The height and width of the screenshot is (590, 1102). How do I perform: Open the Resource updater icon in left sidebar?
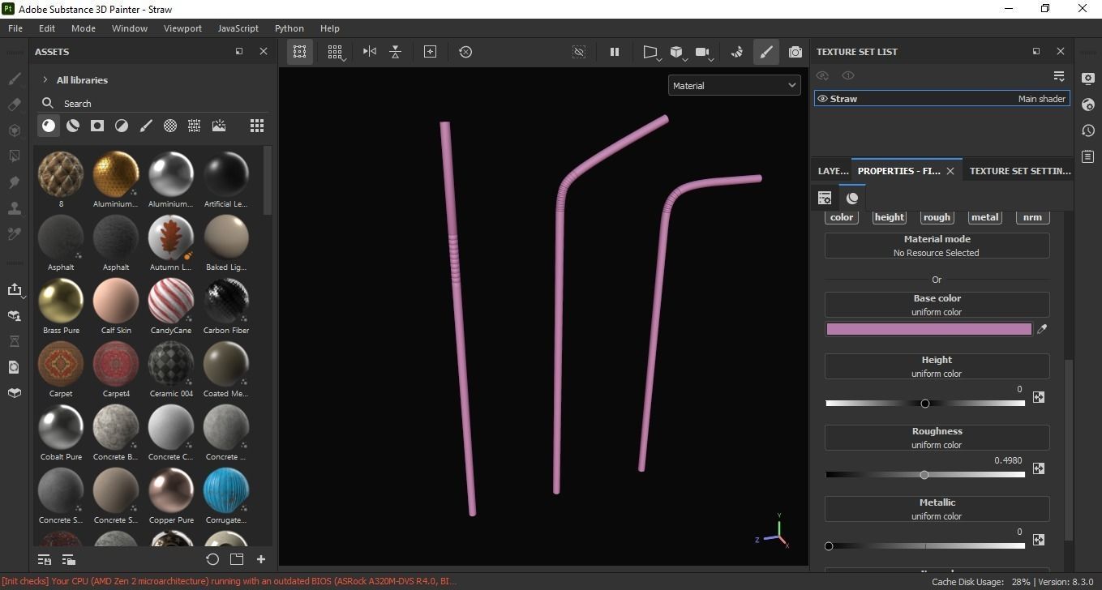pos(14,367)
